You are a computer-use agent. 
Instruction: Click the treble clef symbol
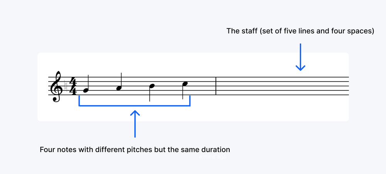pyautogui.click(x=56, y=86)
